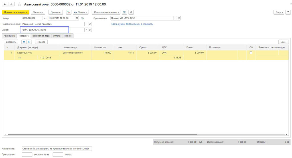Open attached files paperclip icon

(131, 12)
